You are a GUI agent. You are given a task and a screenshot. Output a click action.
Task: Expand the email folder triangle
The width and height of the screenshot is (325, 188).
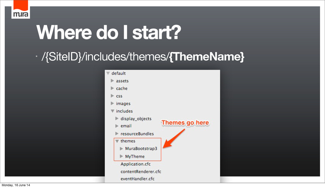[117, 126]
